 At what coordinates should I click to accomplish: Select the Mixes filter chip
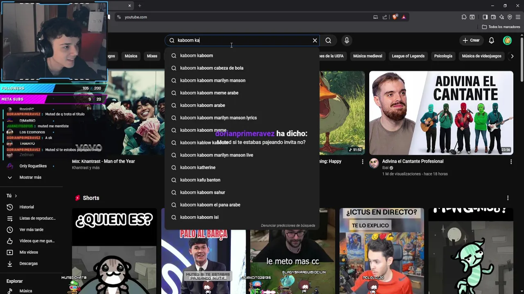tap(152, 56)
